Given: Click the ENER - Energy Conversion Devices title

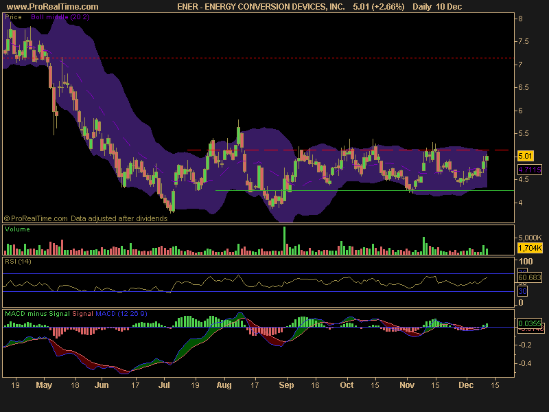Looking at the screenshot, I should [261, 7].
